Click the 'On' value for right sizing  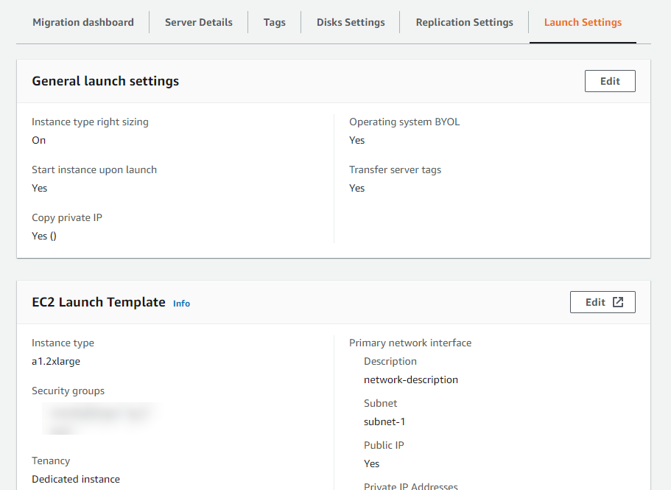tap(38, 140)
